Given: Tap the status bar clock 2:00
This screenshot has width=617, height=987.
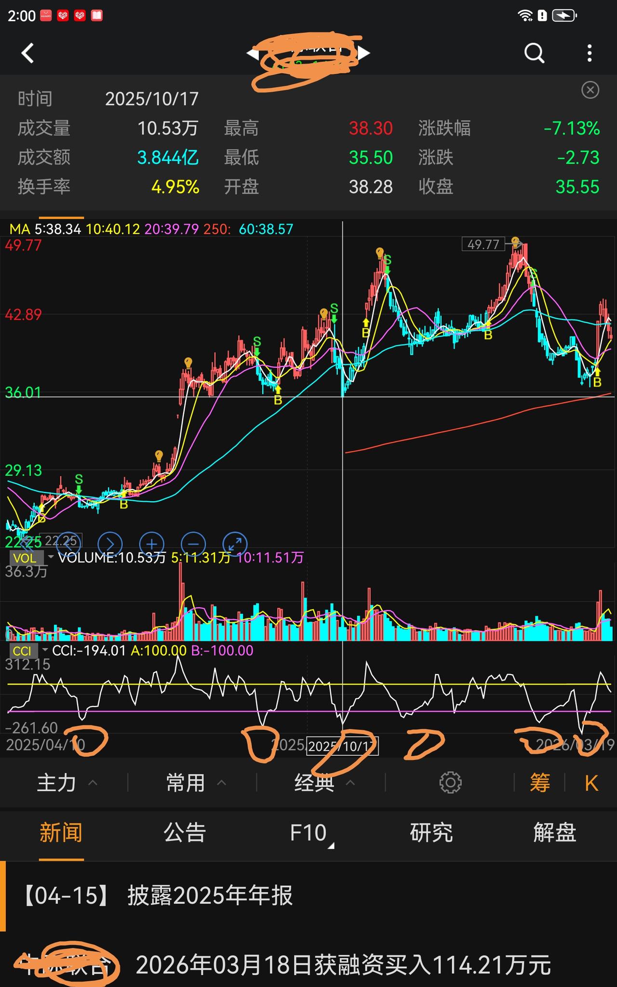Looking at the screenshot, I should [x=22, y=16].
